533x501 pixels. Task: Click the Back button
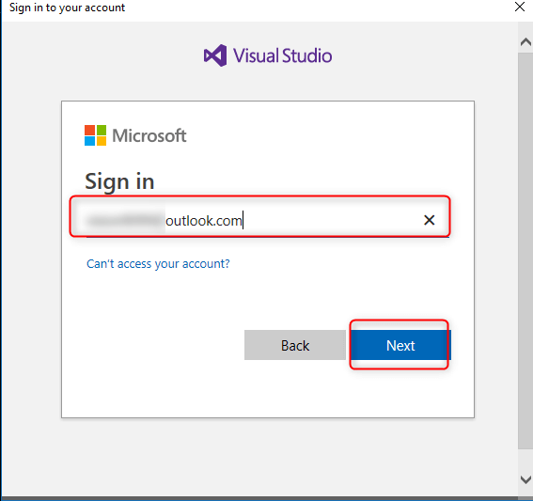pyautogui.click(x=295, y=345)
